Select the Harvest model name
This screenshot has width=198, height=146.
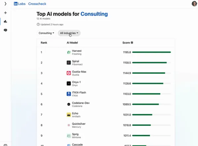pyautogui.click(x=77, y=51)
